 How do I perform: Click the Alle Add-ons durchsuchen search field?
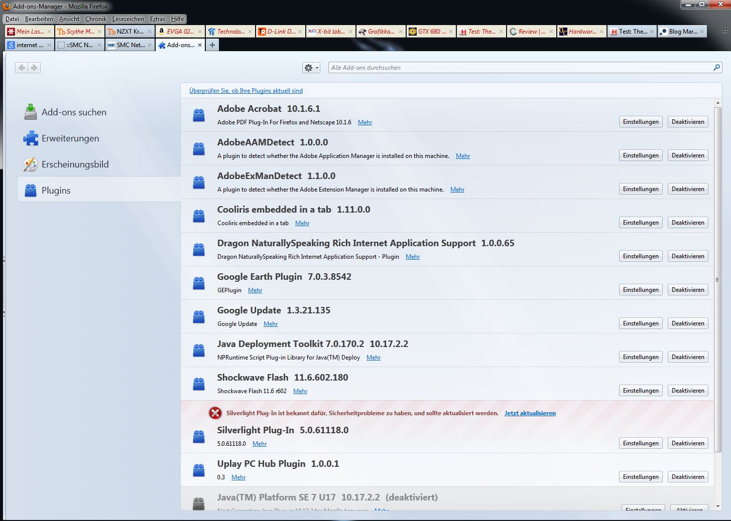(x=520, y=68)
